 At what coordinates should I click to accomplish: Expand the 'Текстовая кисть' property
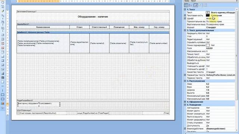tap(185, 15)
